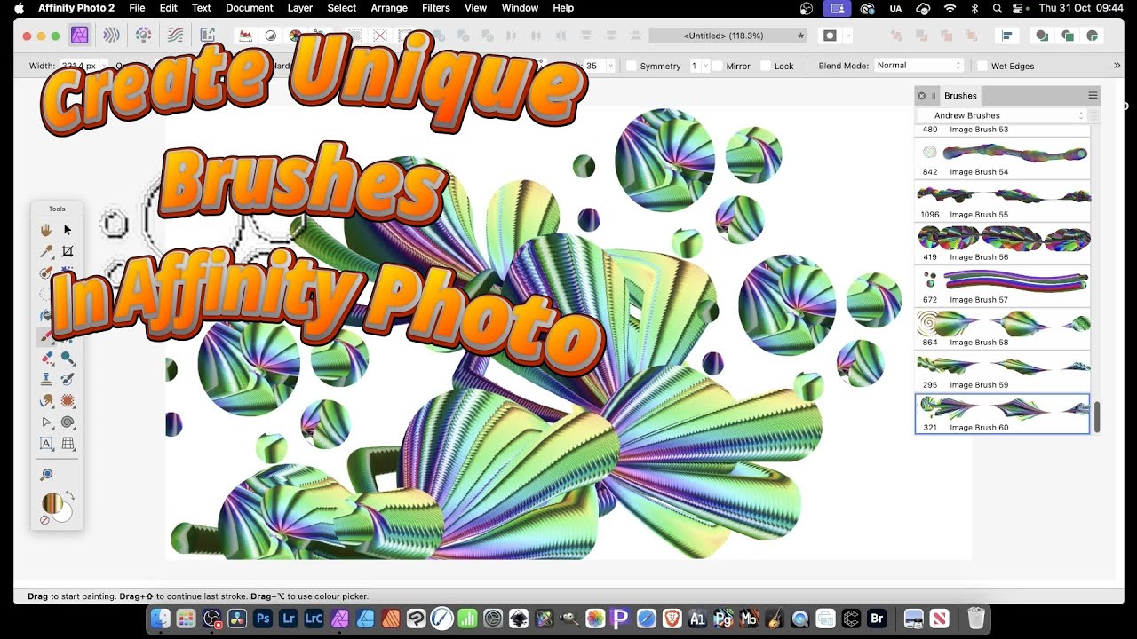The width and height of the screenshot is (1137, 639).
Task: Apply Auto Levels from toolbar
Action: (x=246, y=35)
